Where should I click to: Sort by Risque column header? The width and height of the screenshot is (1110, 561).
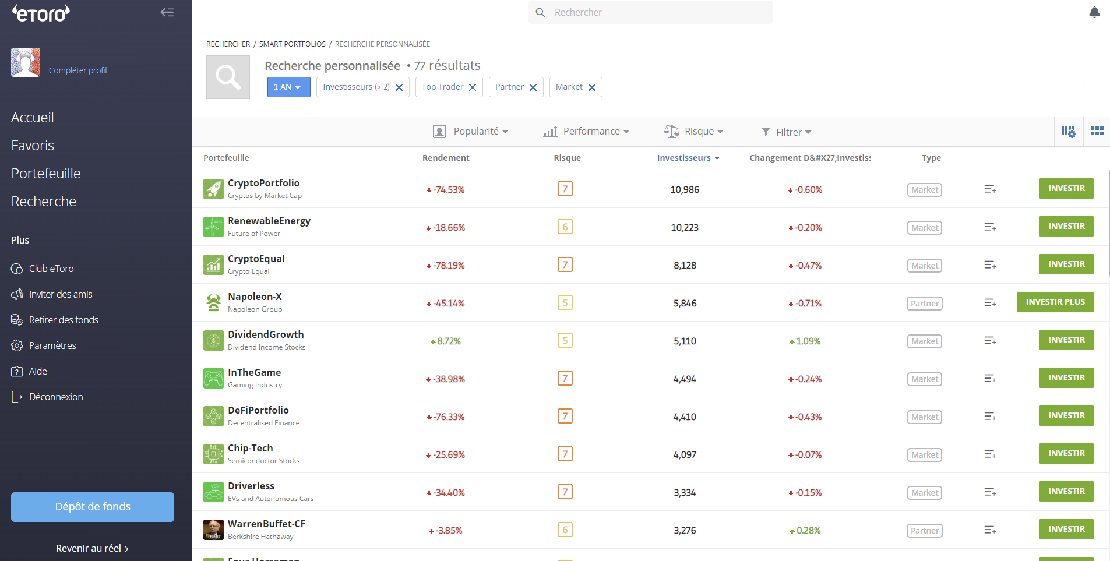567,158
